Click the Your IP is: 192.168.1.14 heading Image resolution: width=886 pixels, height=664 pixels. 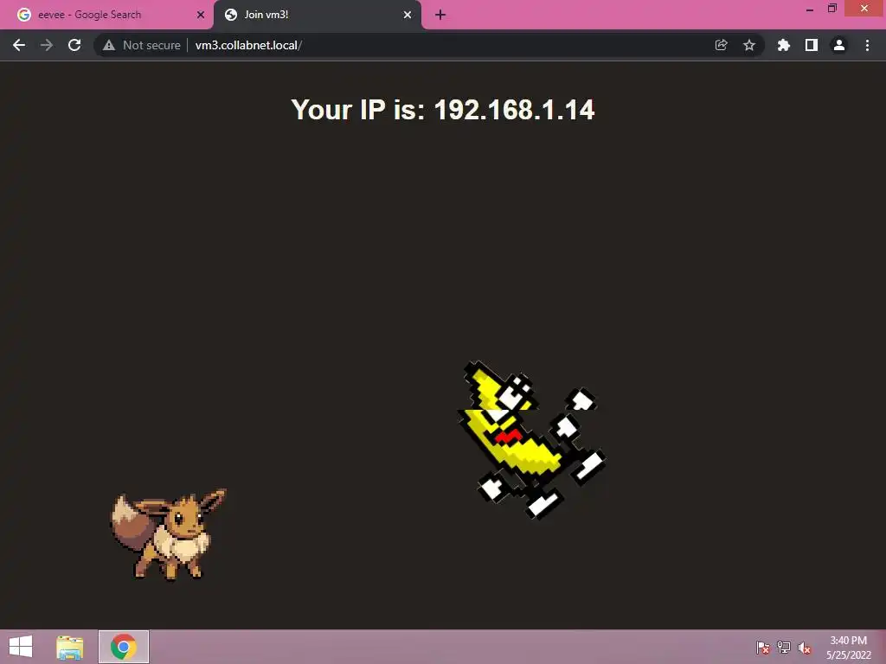[x=442, y=110]
